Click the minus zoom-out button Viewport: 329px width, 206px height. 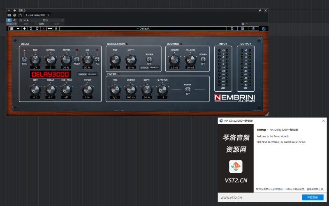pos(18,28)
